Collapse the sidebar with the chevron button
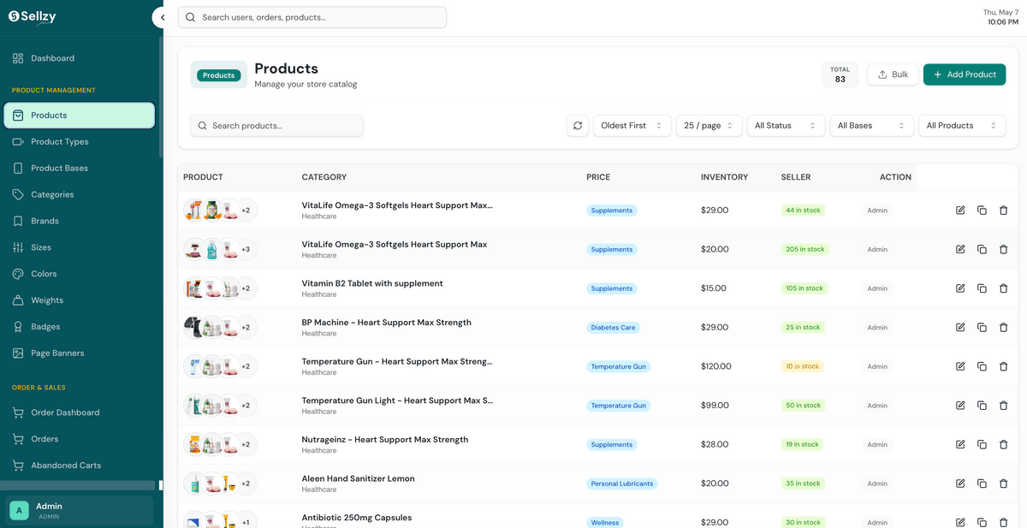The width and height of the screenshot is (1027, 528). 161,17
